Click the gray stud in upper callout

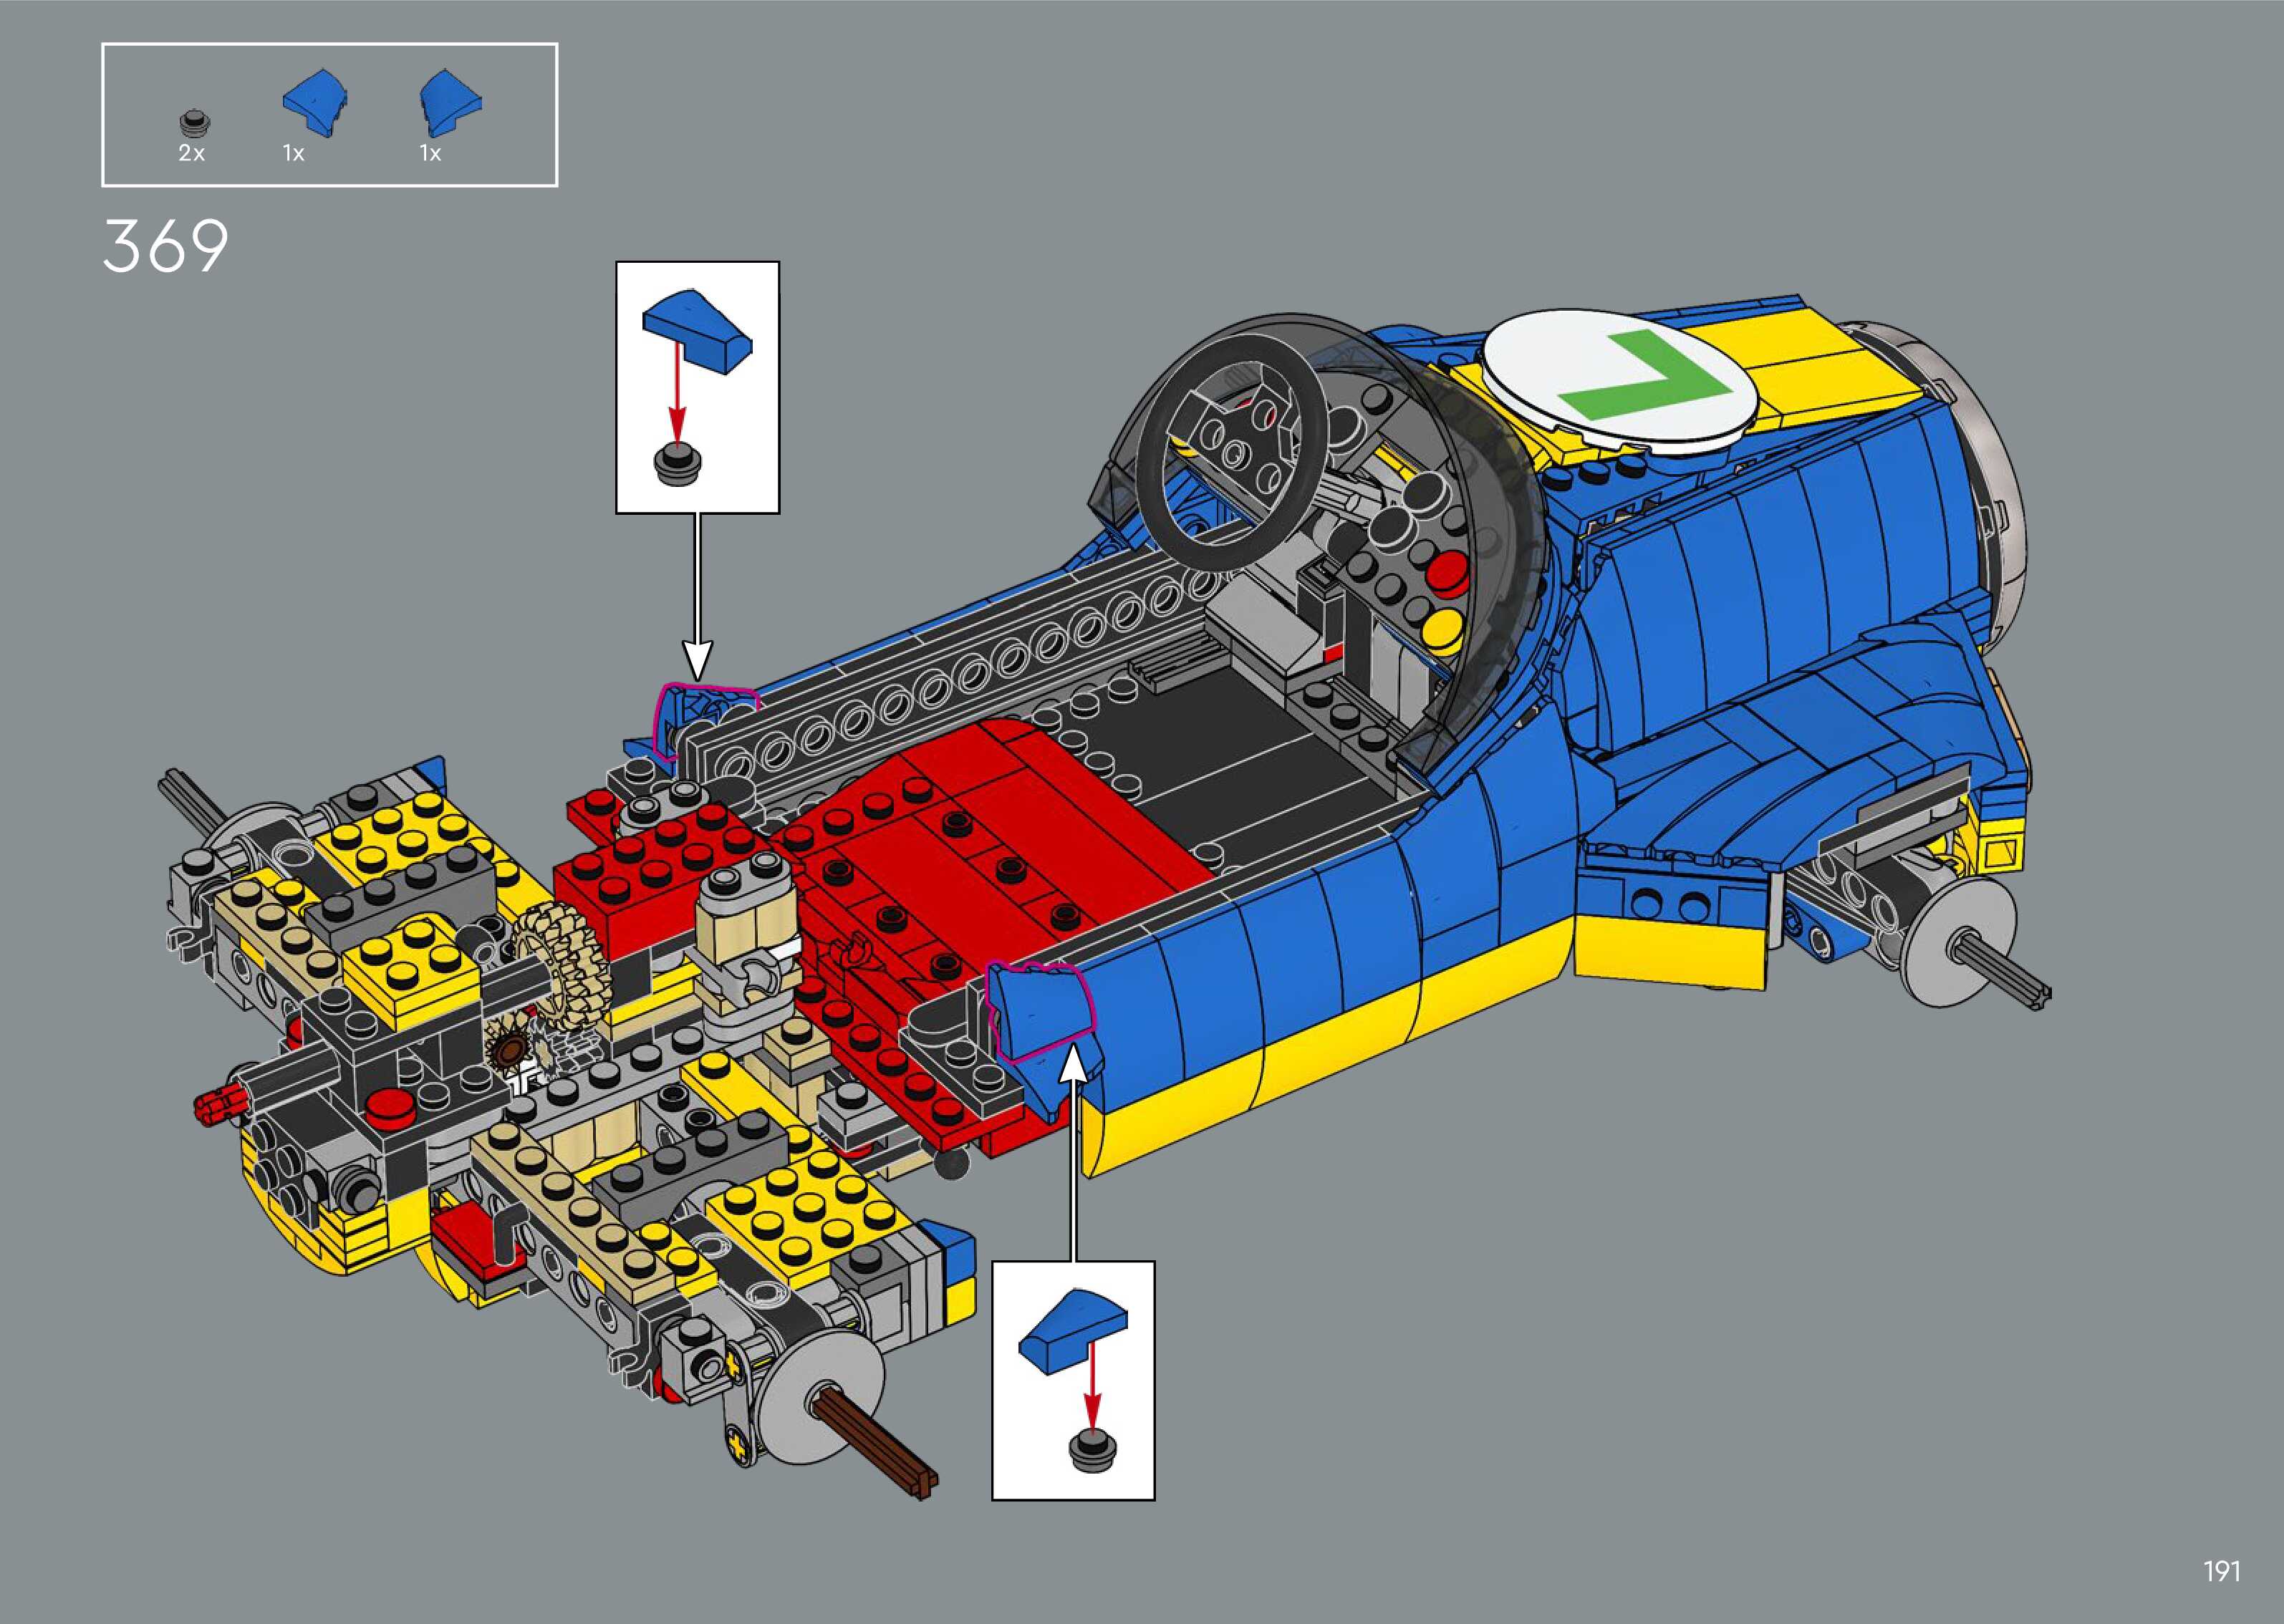pos(678,465)
